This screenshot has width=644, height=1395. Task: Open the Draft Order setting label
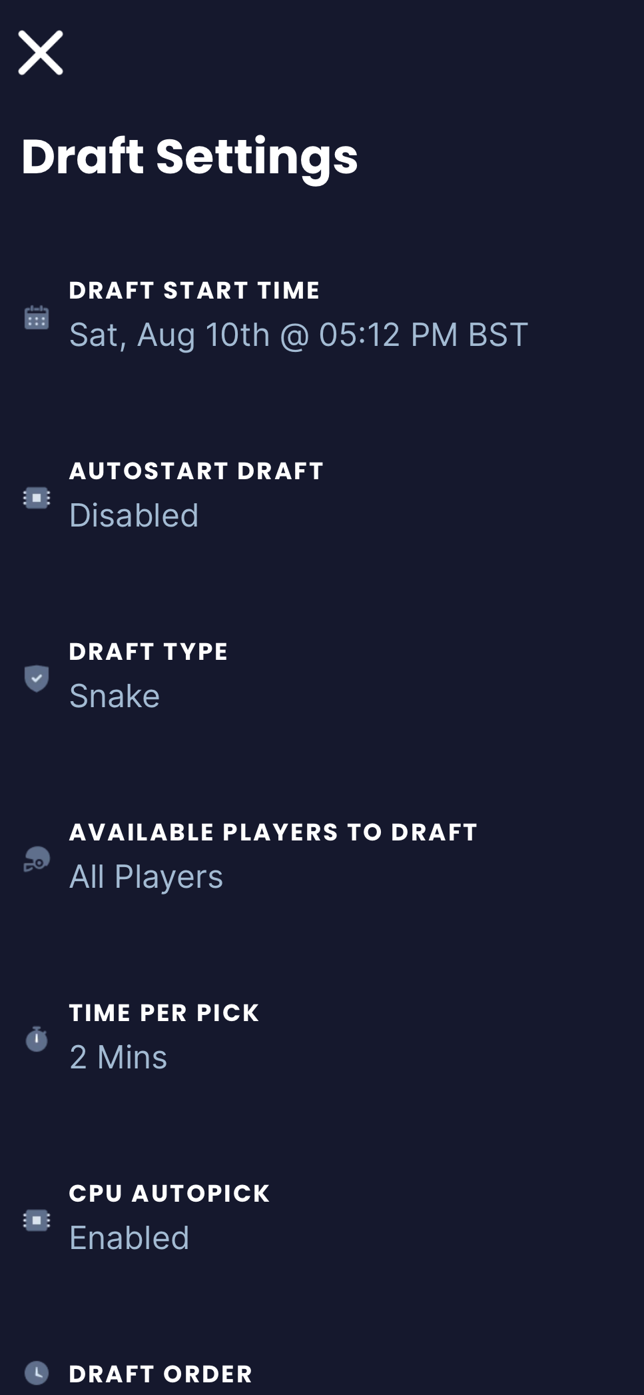pos(161,1374)
